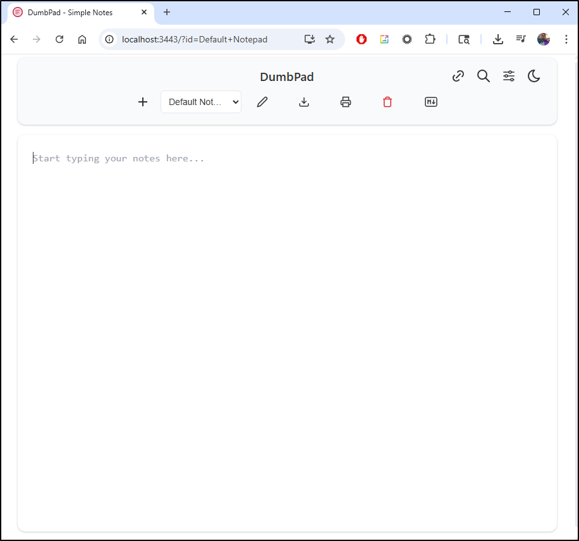Open the Default Notepad selector dropdown

tap(201, 102)
